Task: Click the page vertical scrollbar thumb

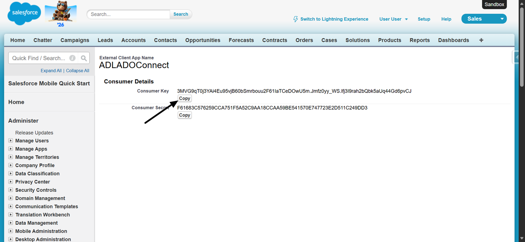Action: coord(522,47)
